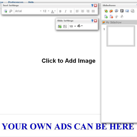The height and width of the screenshot is (137, 137).
Task: Toggle underline text formatting
Action: (x=71, y=11)
